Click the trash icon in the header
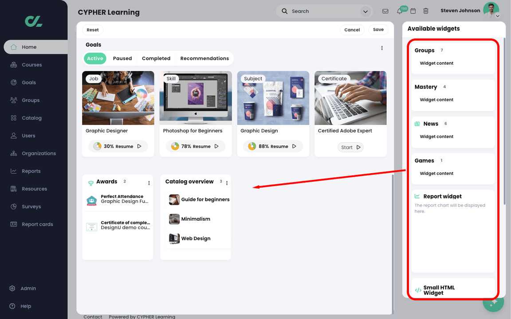This screenshot has width=511, height=319. [x=426, y=11]
